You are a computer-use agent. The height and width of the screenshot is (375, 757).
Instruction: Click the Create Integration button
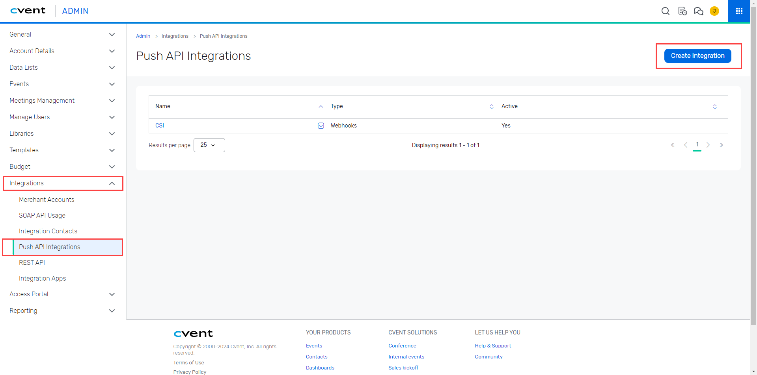(x=697, y=56)
